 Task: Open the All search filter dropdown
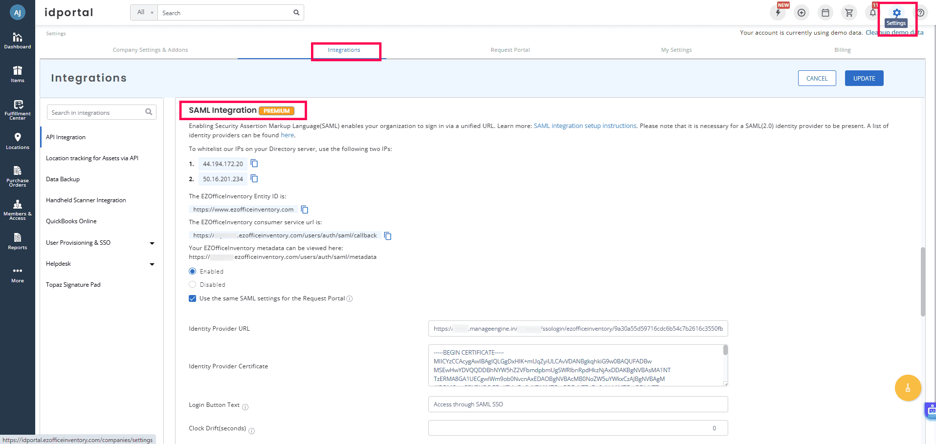pos(143,12)
